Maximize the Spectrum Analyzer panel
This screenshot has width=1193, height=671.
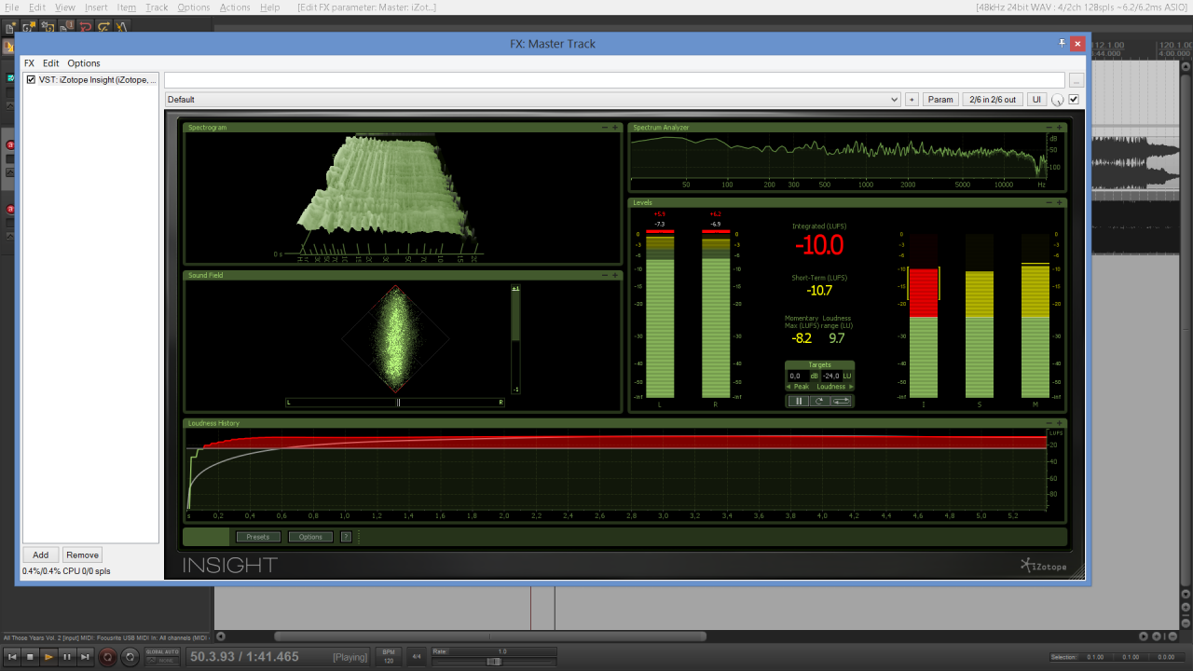[1060, 127]
